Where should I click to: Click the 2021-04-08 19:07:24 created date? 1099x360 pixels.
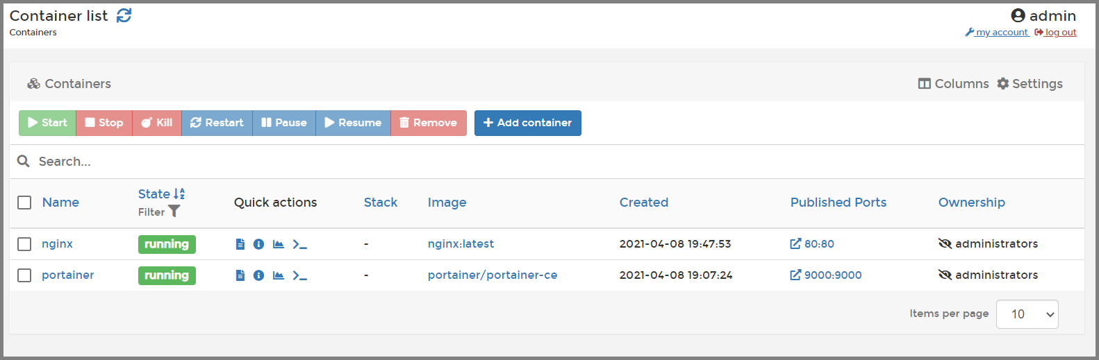676,275
